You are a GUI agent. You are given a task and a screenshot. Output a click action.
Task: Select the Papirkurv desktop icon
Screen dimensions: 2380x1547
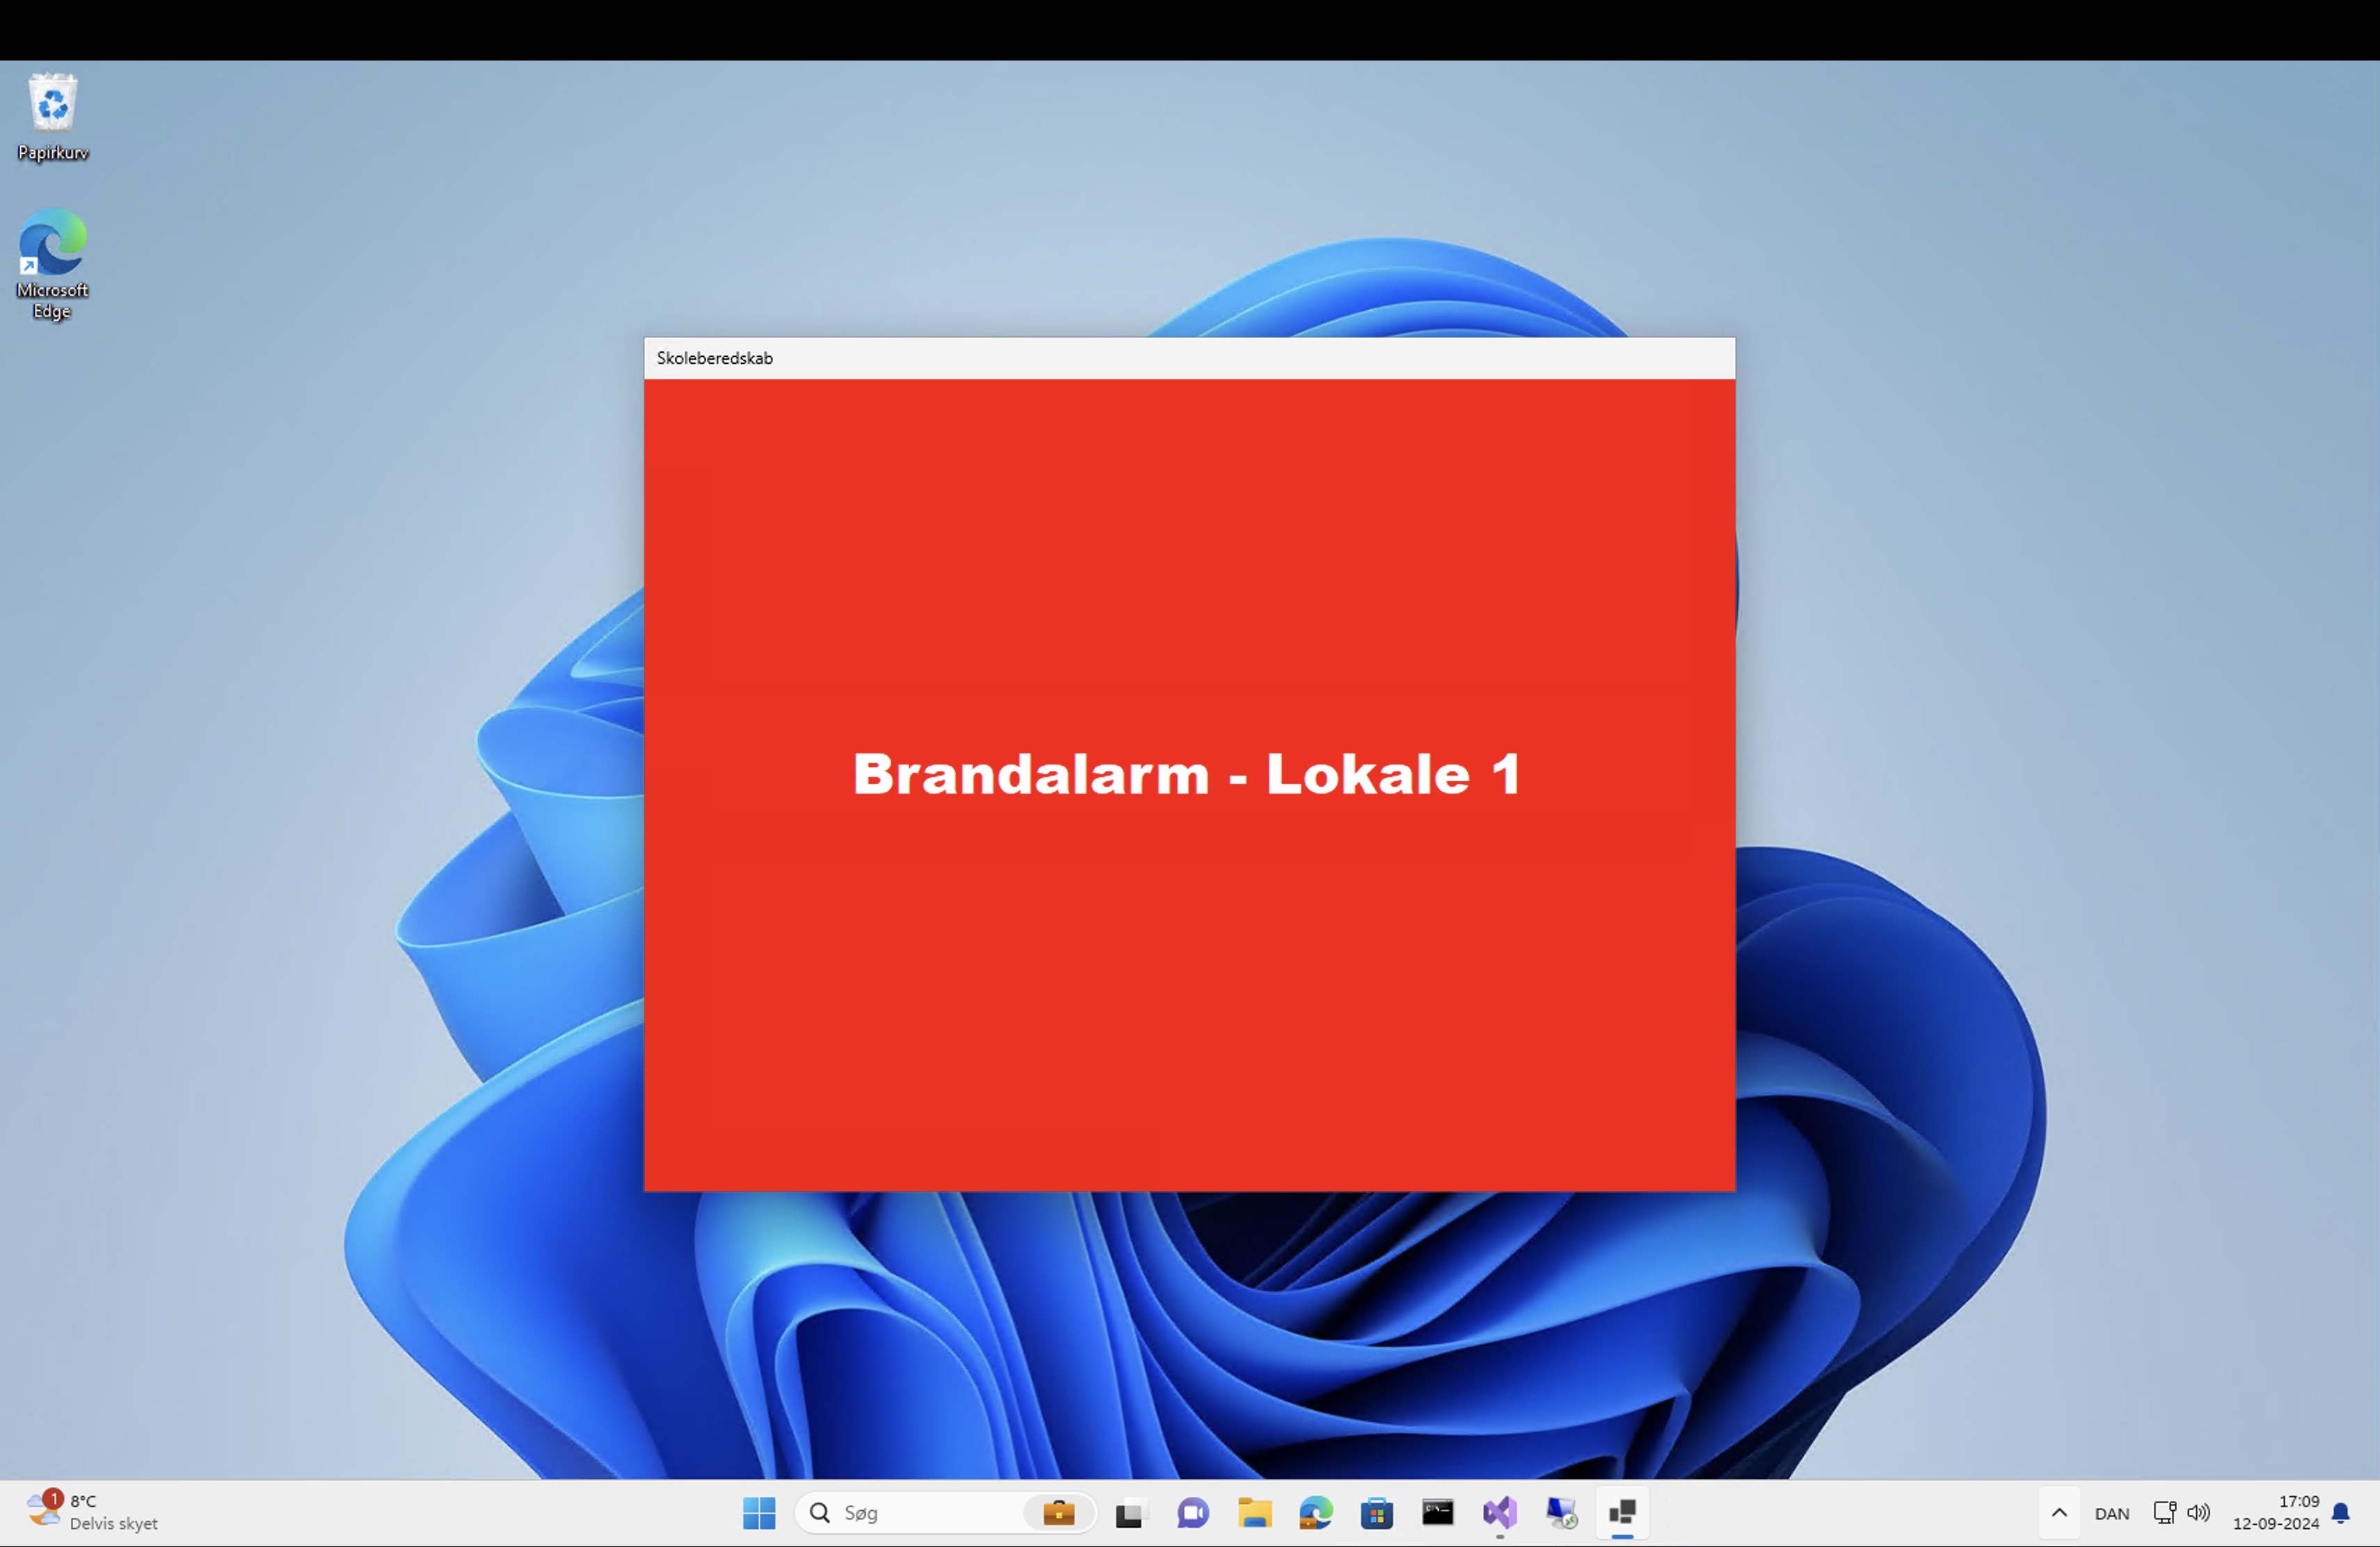[x=53, y=116]
